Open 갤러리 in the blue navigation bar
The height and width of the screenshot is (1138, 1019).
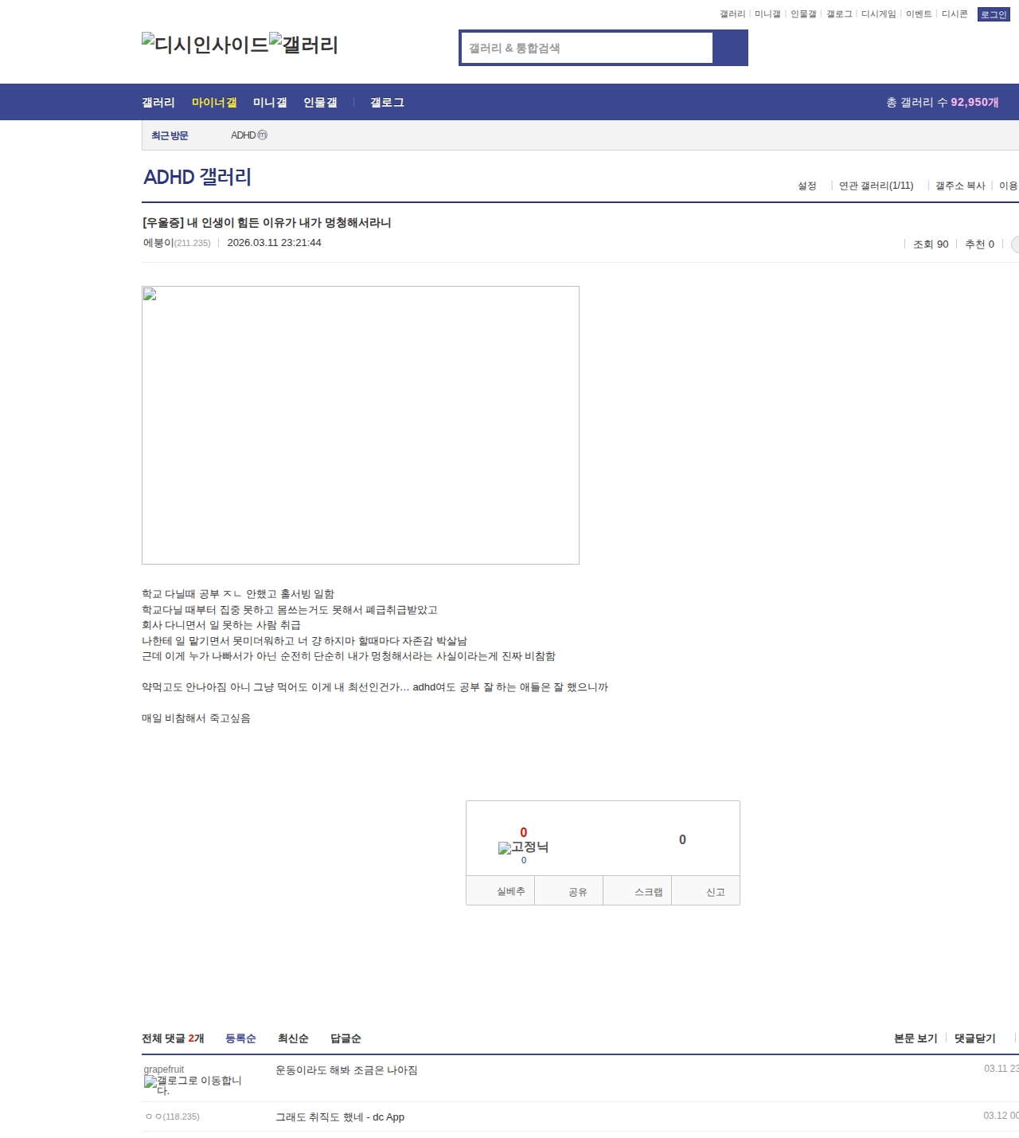click(158, 103)
